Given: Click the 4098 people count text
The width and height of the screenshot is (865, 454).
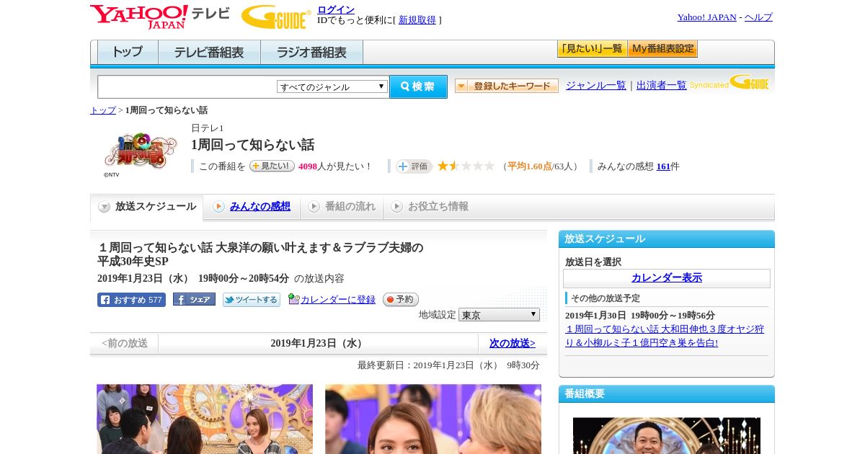Looking at the screenshot, I should (x=308, y=166).
